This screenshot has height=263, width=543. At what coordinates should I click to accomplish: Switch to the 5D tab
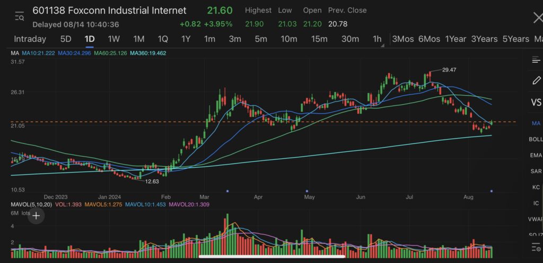click(x=65, y=39)
